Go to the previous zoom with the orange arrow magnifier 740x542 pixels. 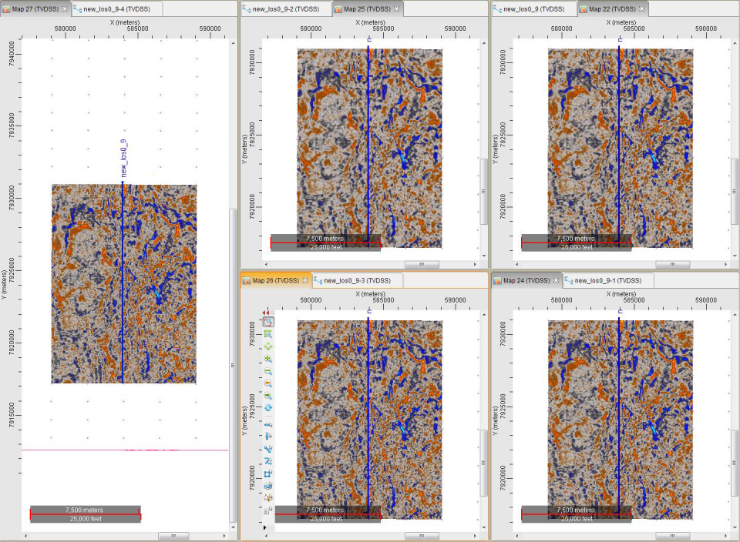tap(268, 383)
